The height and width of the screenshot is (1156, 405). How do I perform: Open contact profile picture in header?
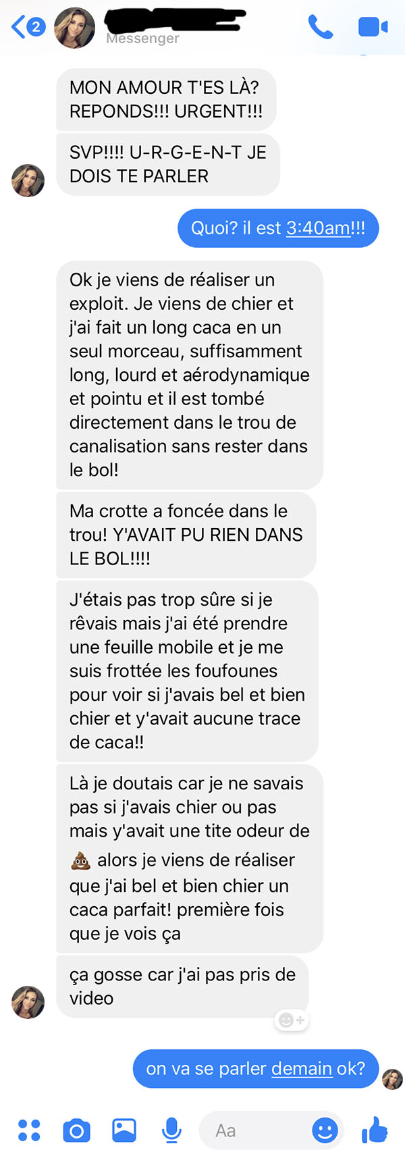tap(74, 28)
